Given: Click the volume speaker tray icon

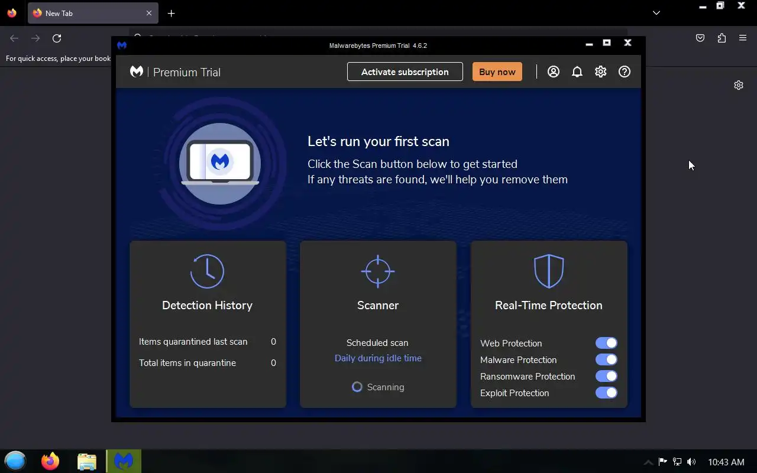Looking at the screenshot, I should point(691,462).
